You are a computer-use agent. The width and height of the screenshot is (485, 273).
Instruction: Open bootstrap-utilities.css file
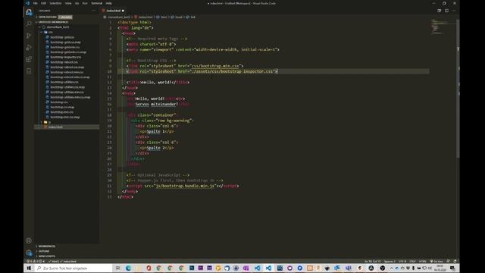(64, 82)
